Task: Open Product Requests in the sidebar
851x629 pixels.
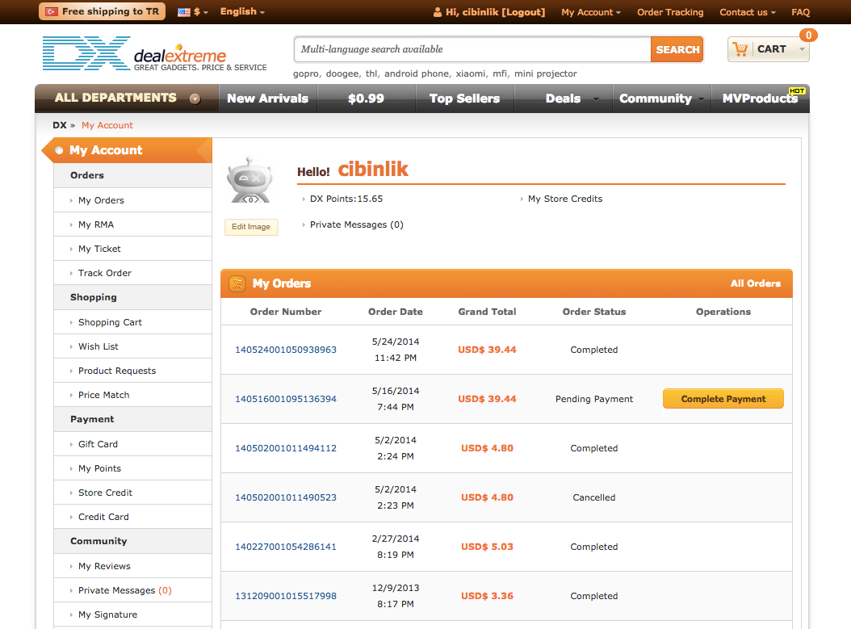Action: pyautogui.click(x=117, y=371)
